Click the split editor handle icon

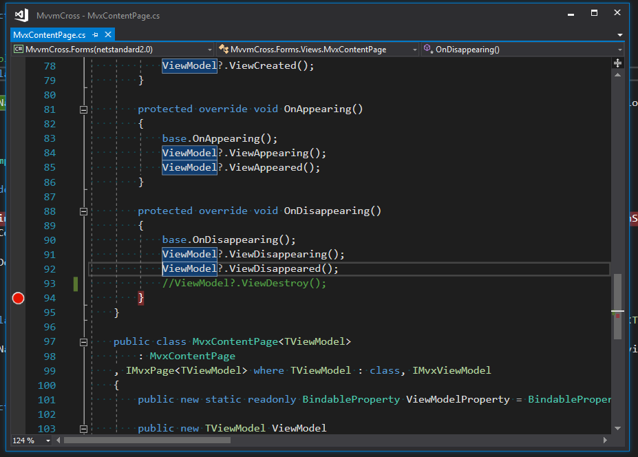click(617, 63)
